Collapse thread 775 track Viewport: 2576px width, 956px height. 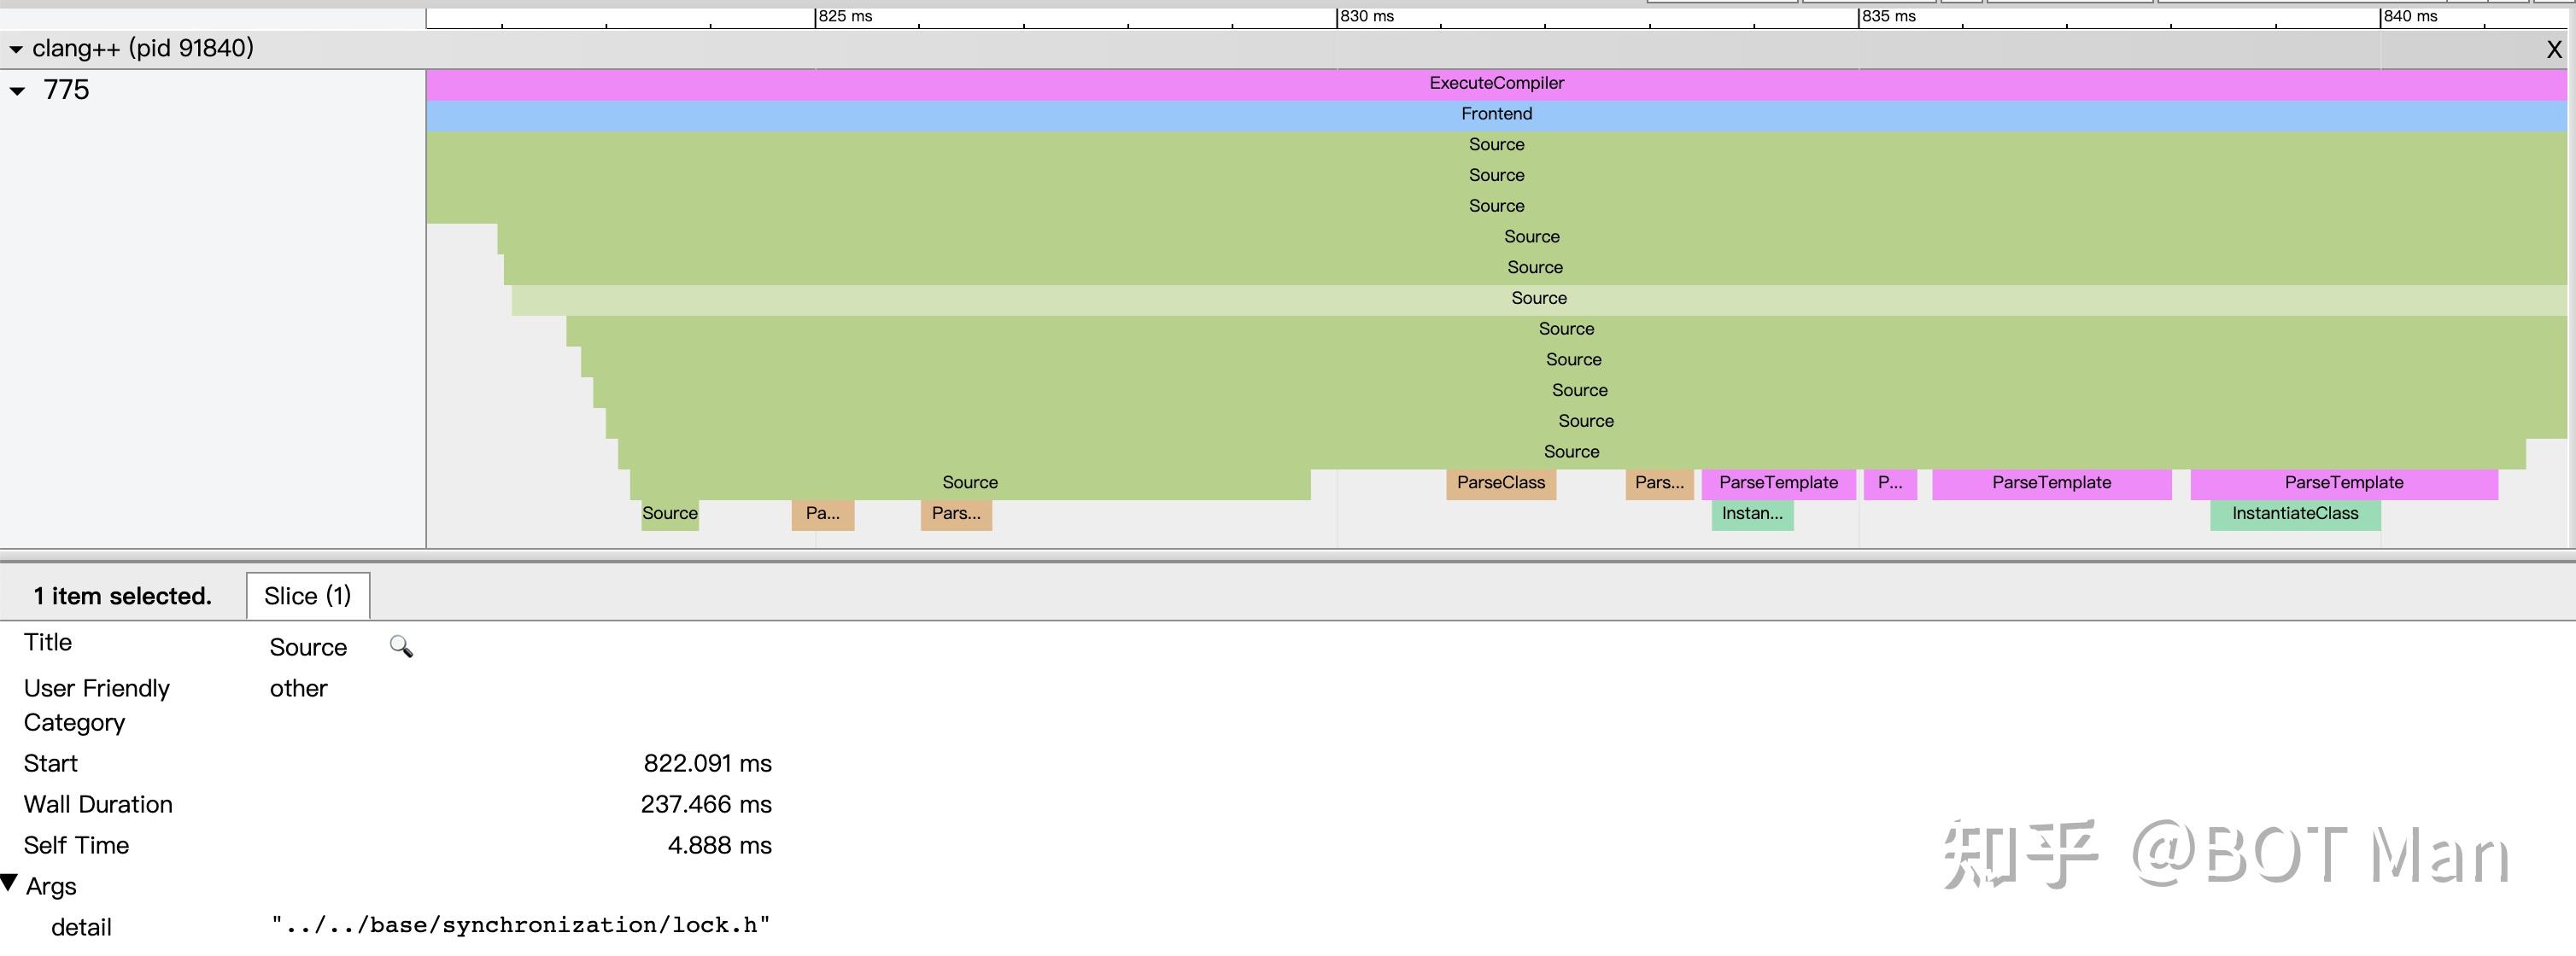pos(17,90)
